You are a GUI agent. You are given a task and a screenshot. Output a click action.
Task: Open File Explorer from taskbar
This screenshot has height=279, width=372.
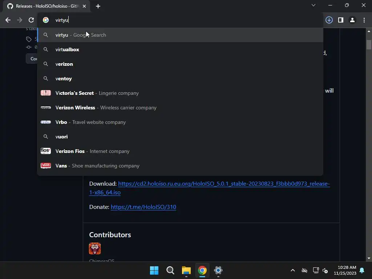[186, 270]
